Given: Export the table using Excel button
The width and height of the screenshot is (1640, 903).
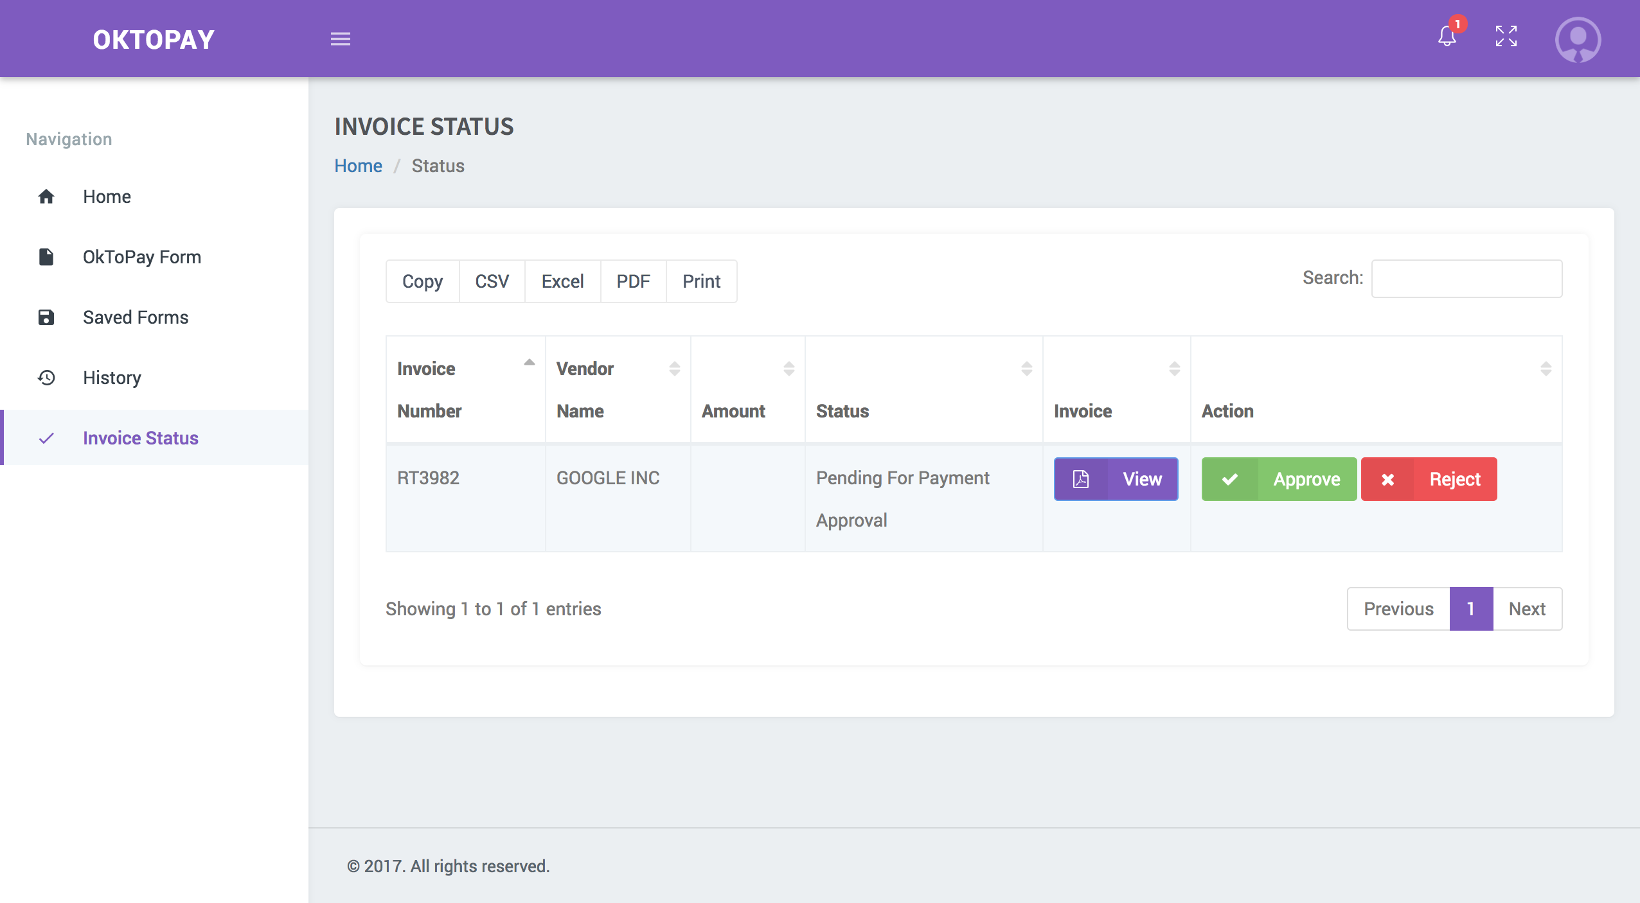Looking at the screenshot, I should coord(562,281).
